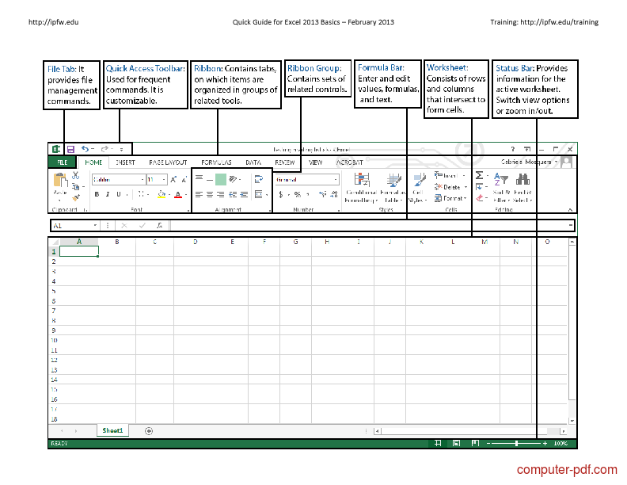Toggle Normal view button in status bar
627x485 pixels.
(x=438, y=443)
